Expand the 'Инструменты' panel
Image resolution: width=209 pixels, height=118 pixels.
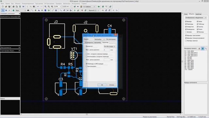[10, 47]
